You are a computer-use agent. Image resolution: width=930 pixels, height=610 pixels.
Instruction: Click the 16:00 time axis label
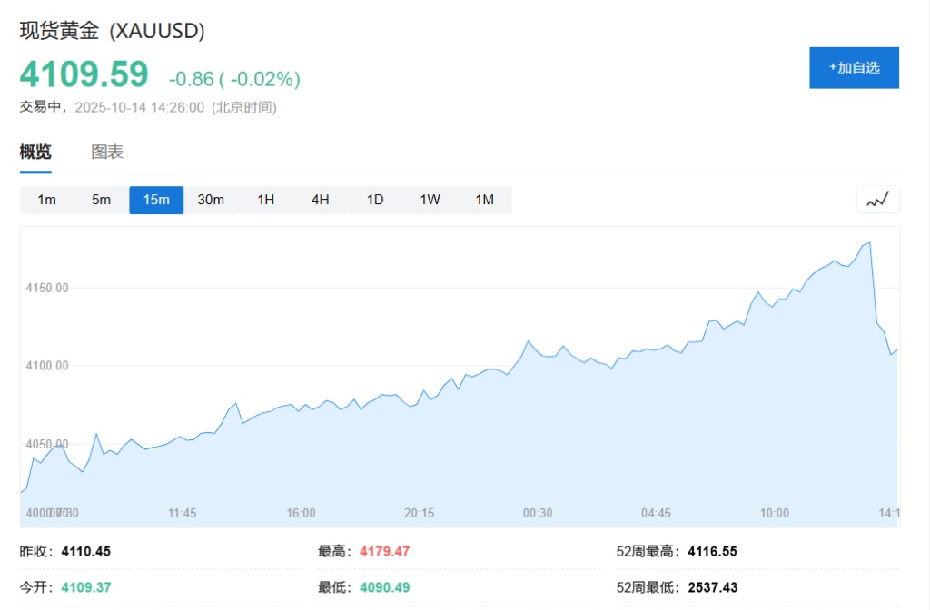pyautogui.click(x=301, y=513)
